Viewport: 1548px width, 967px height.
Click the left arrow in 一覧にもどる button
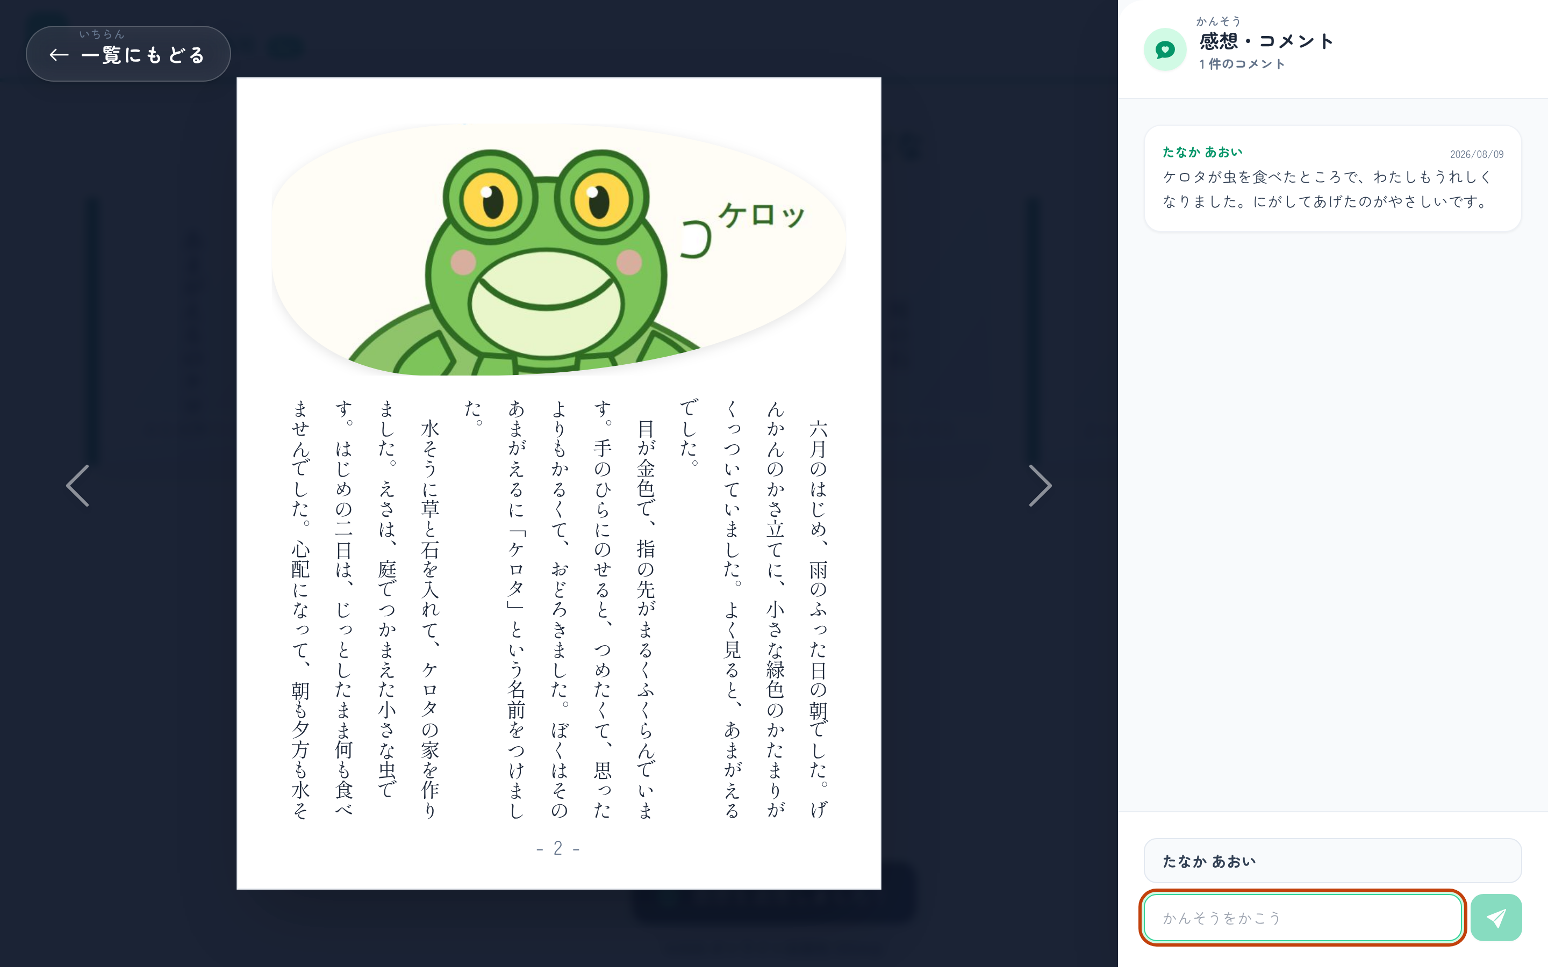pyautogui.click(x=59, y=55)
